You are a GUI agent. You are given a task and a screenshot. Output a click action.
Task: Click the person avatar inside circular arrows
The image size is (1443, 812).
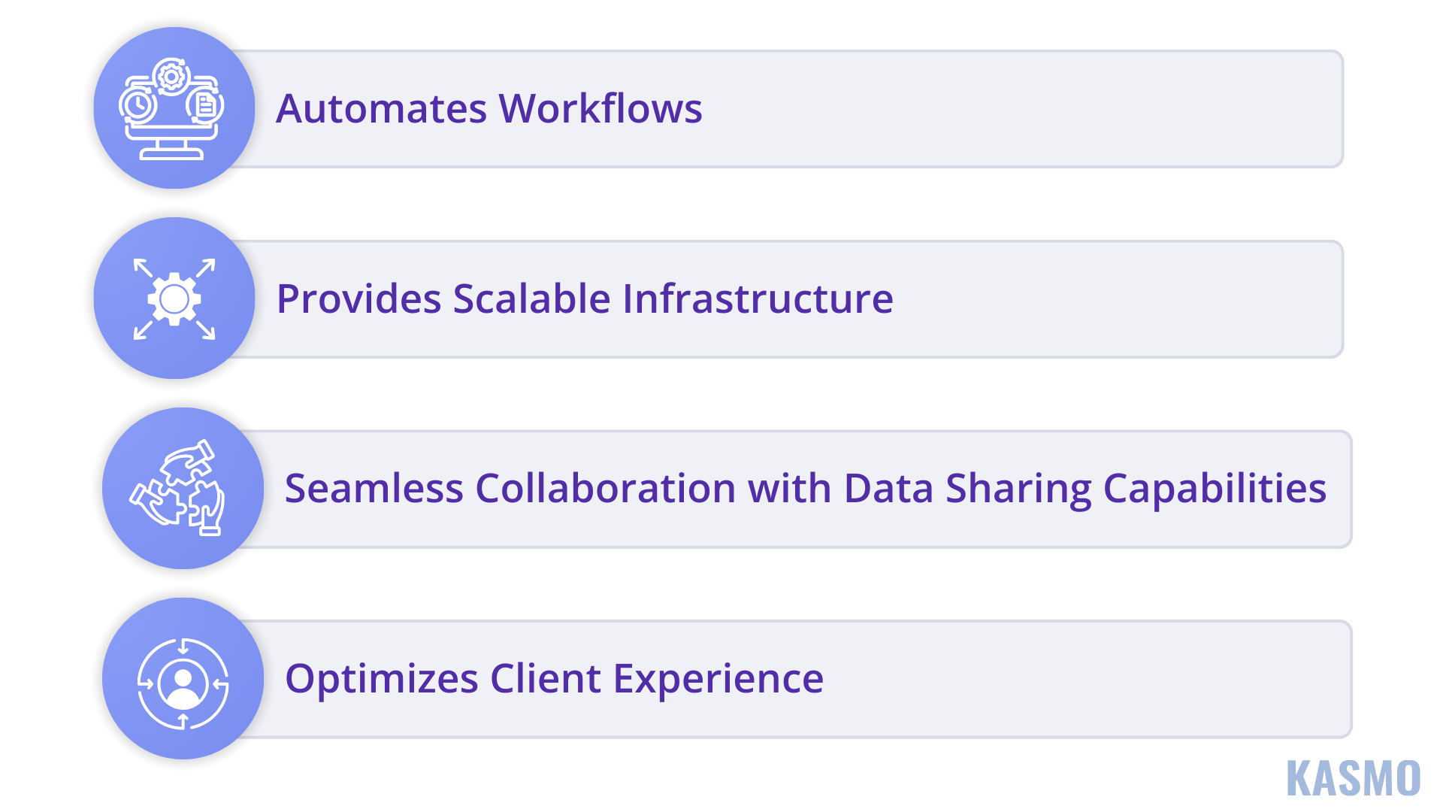183,683
